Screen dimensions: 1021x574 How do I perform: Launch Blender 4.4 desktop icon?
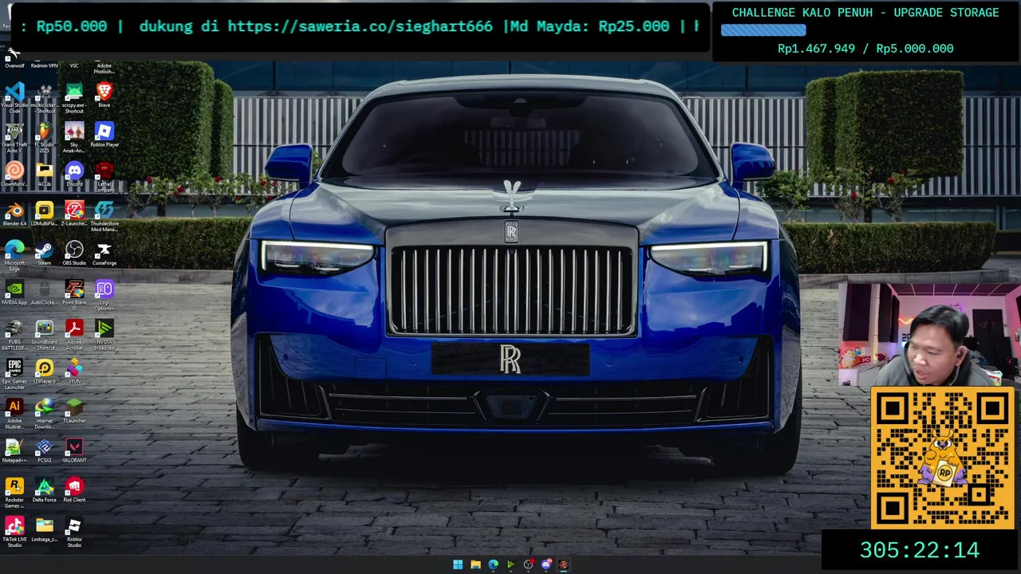[x=14, y=213]
